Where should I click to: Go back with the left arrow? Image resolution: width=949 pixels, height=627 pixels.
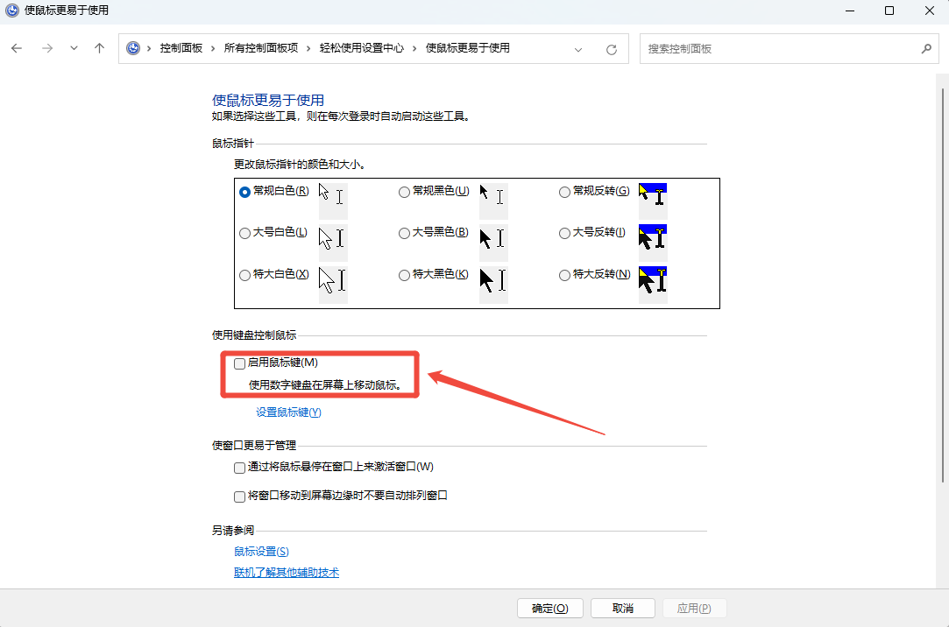coord(17,48)
